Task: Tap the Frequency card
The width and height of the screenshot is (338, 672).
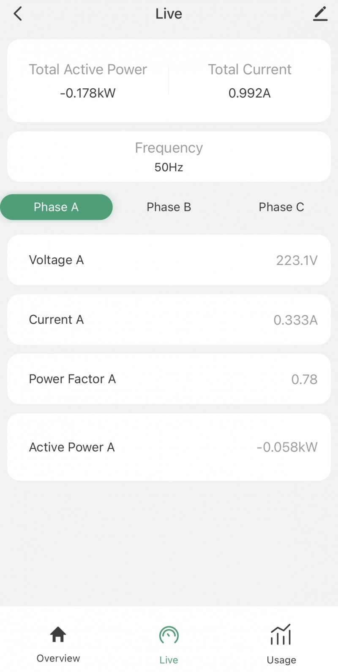Action: point(169,157)
